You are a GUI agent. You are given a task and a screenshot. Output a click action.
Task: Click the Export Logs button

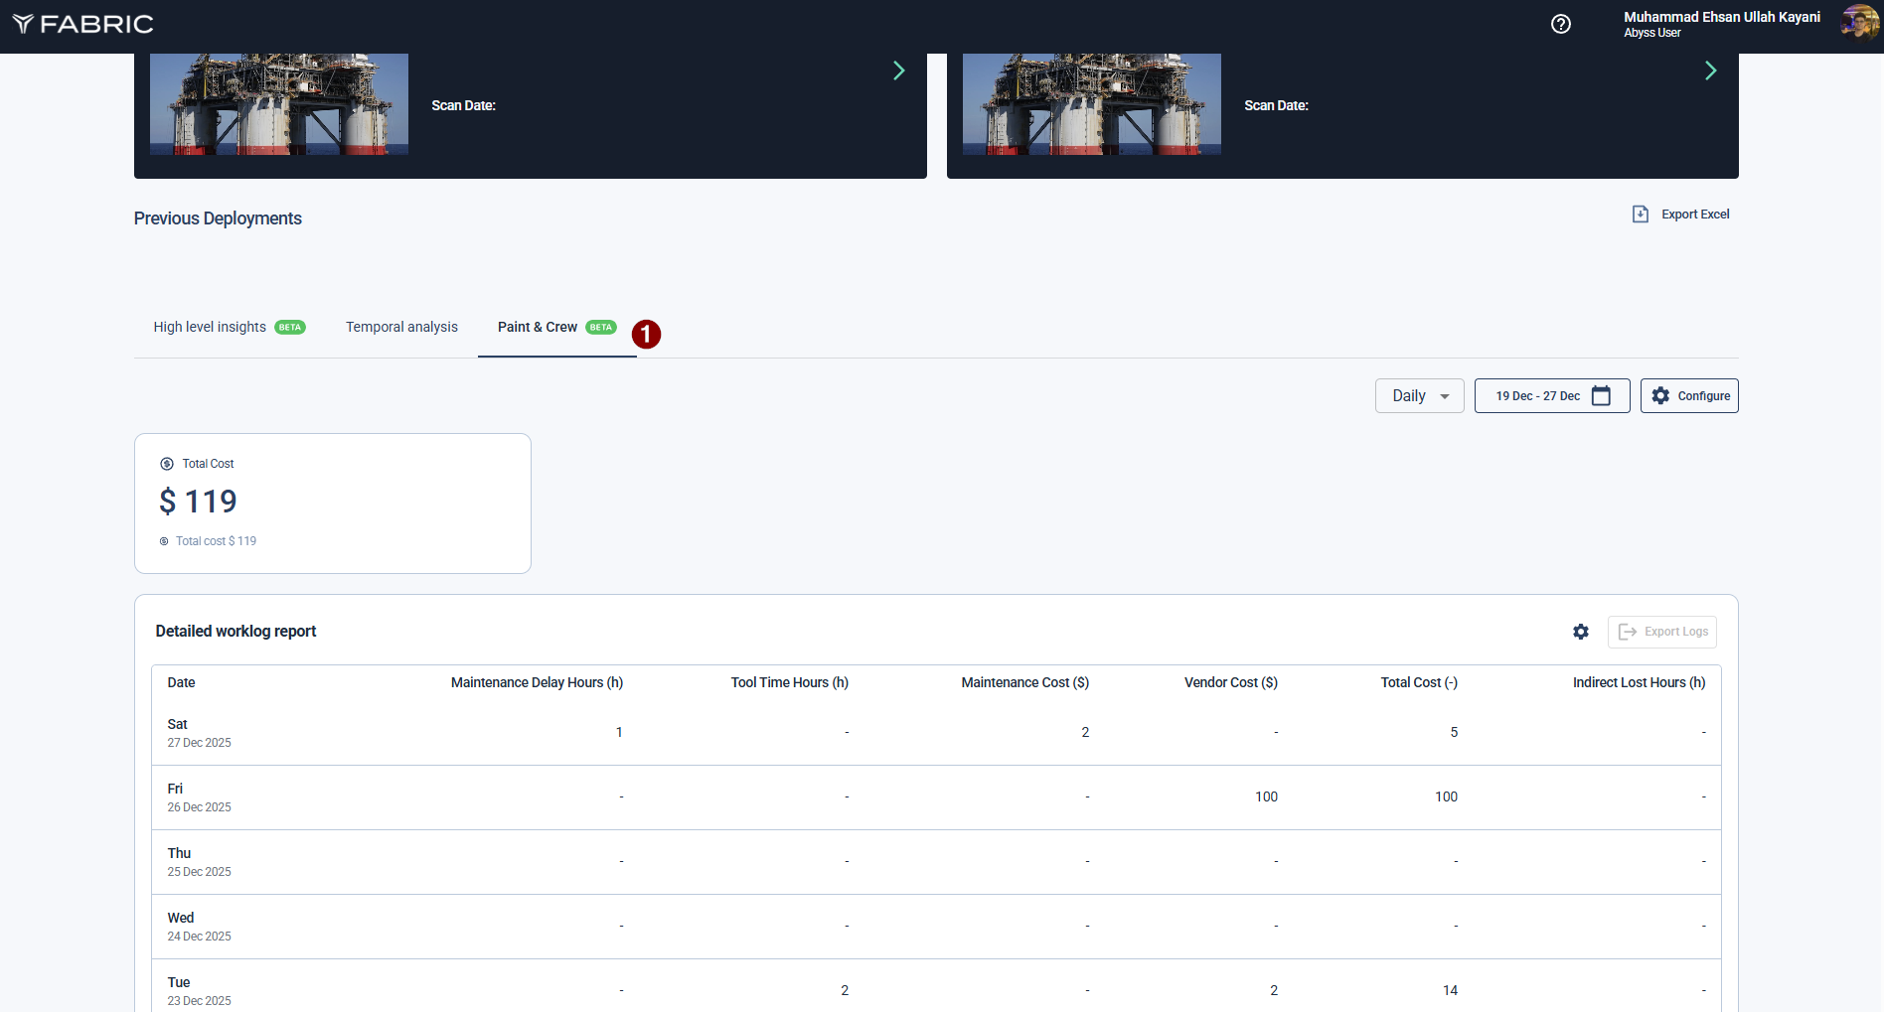[x=1662, y=632]
